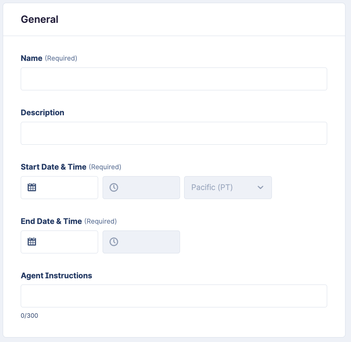Select the End Date input box
This screenshot has height=342, width=351.
point(66,242)
